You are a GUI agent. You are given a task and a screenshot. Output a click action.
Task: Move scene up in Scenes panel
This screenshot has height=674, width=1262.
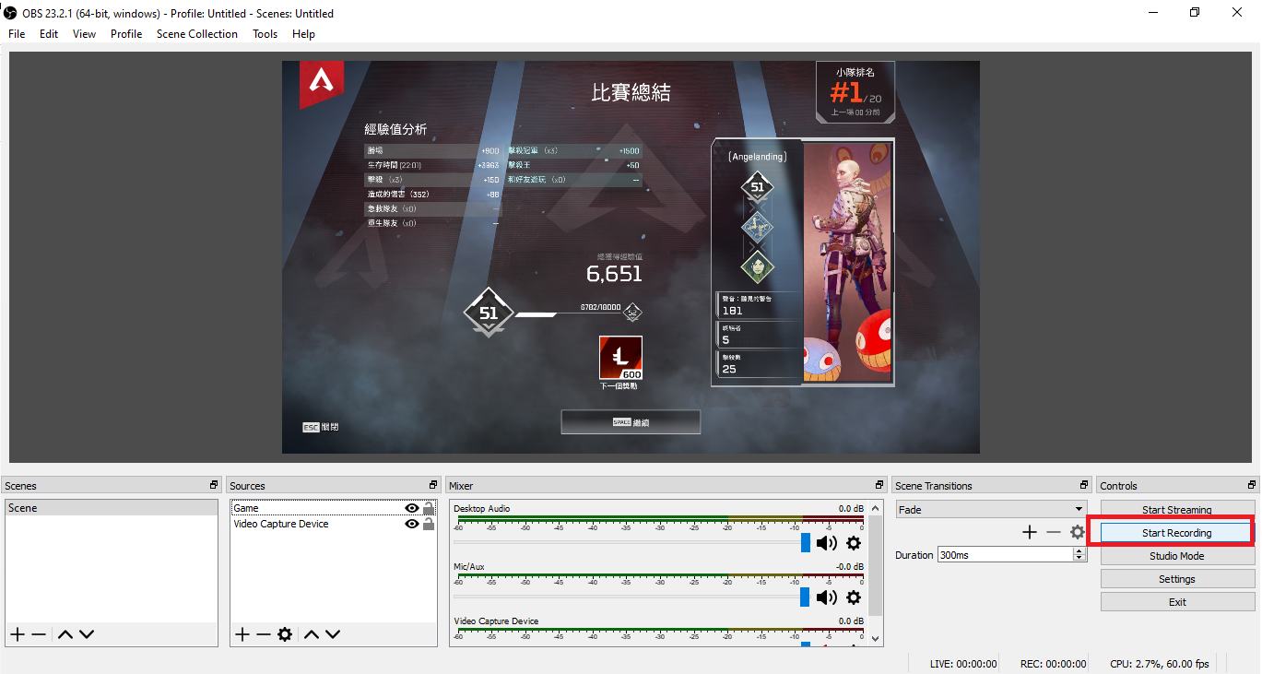65,634
